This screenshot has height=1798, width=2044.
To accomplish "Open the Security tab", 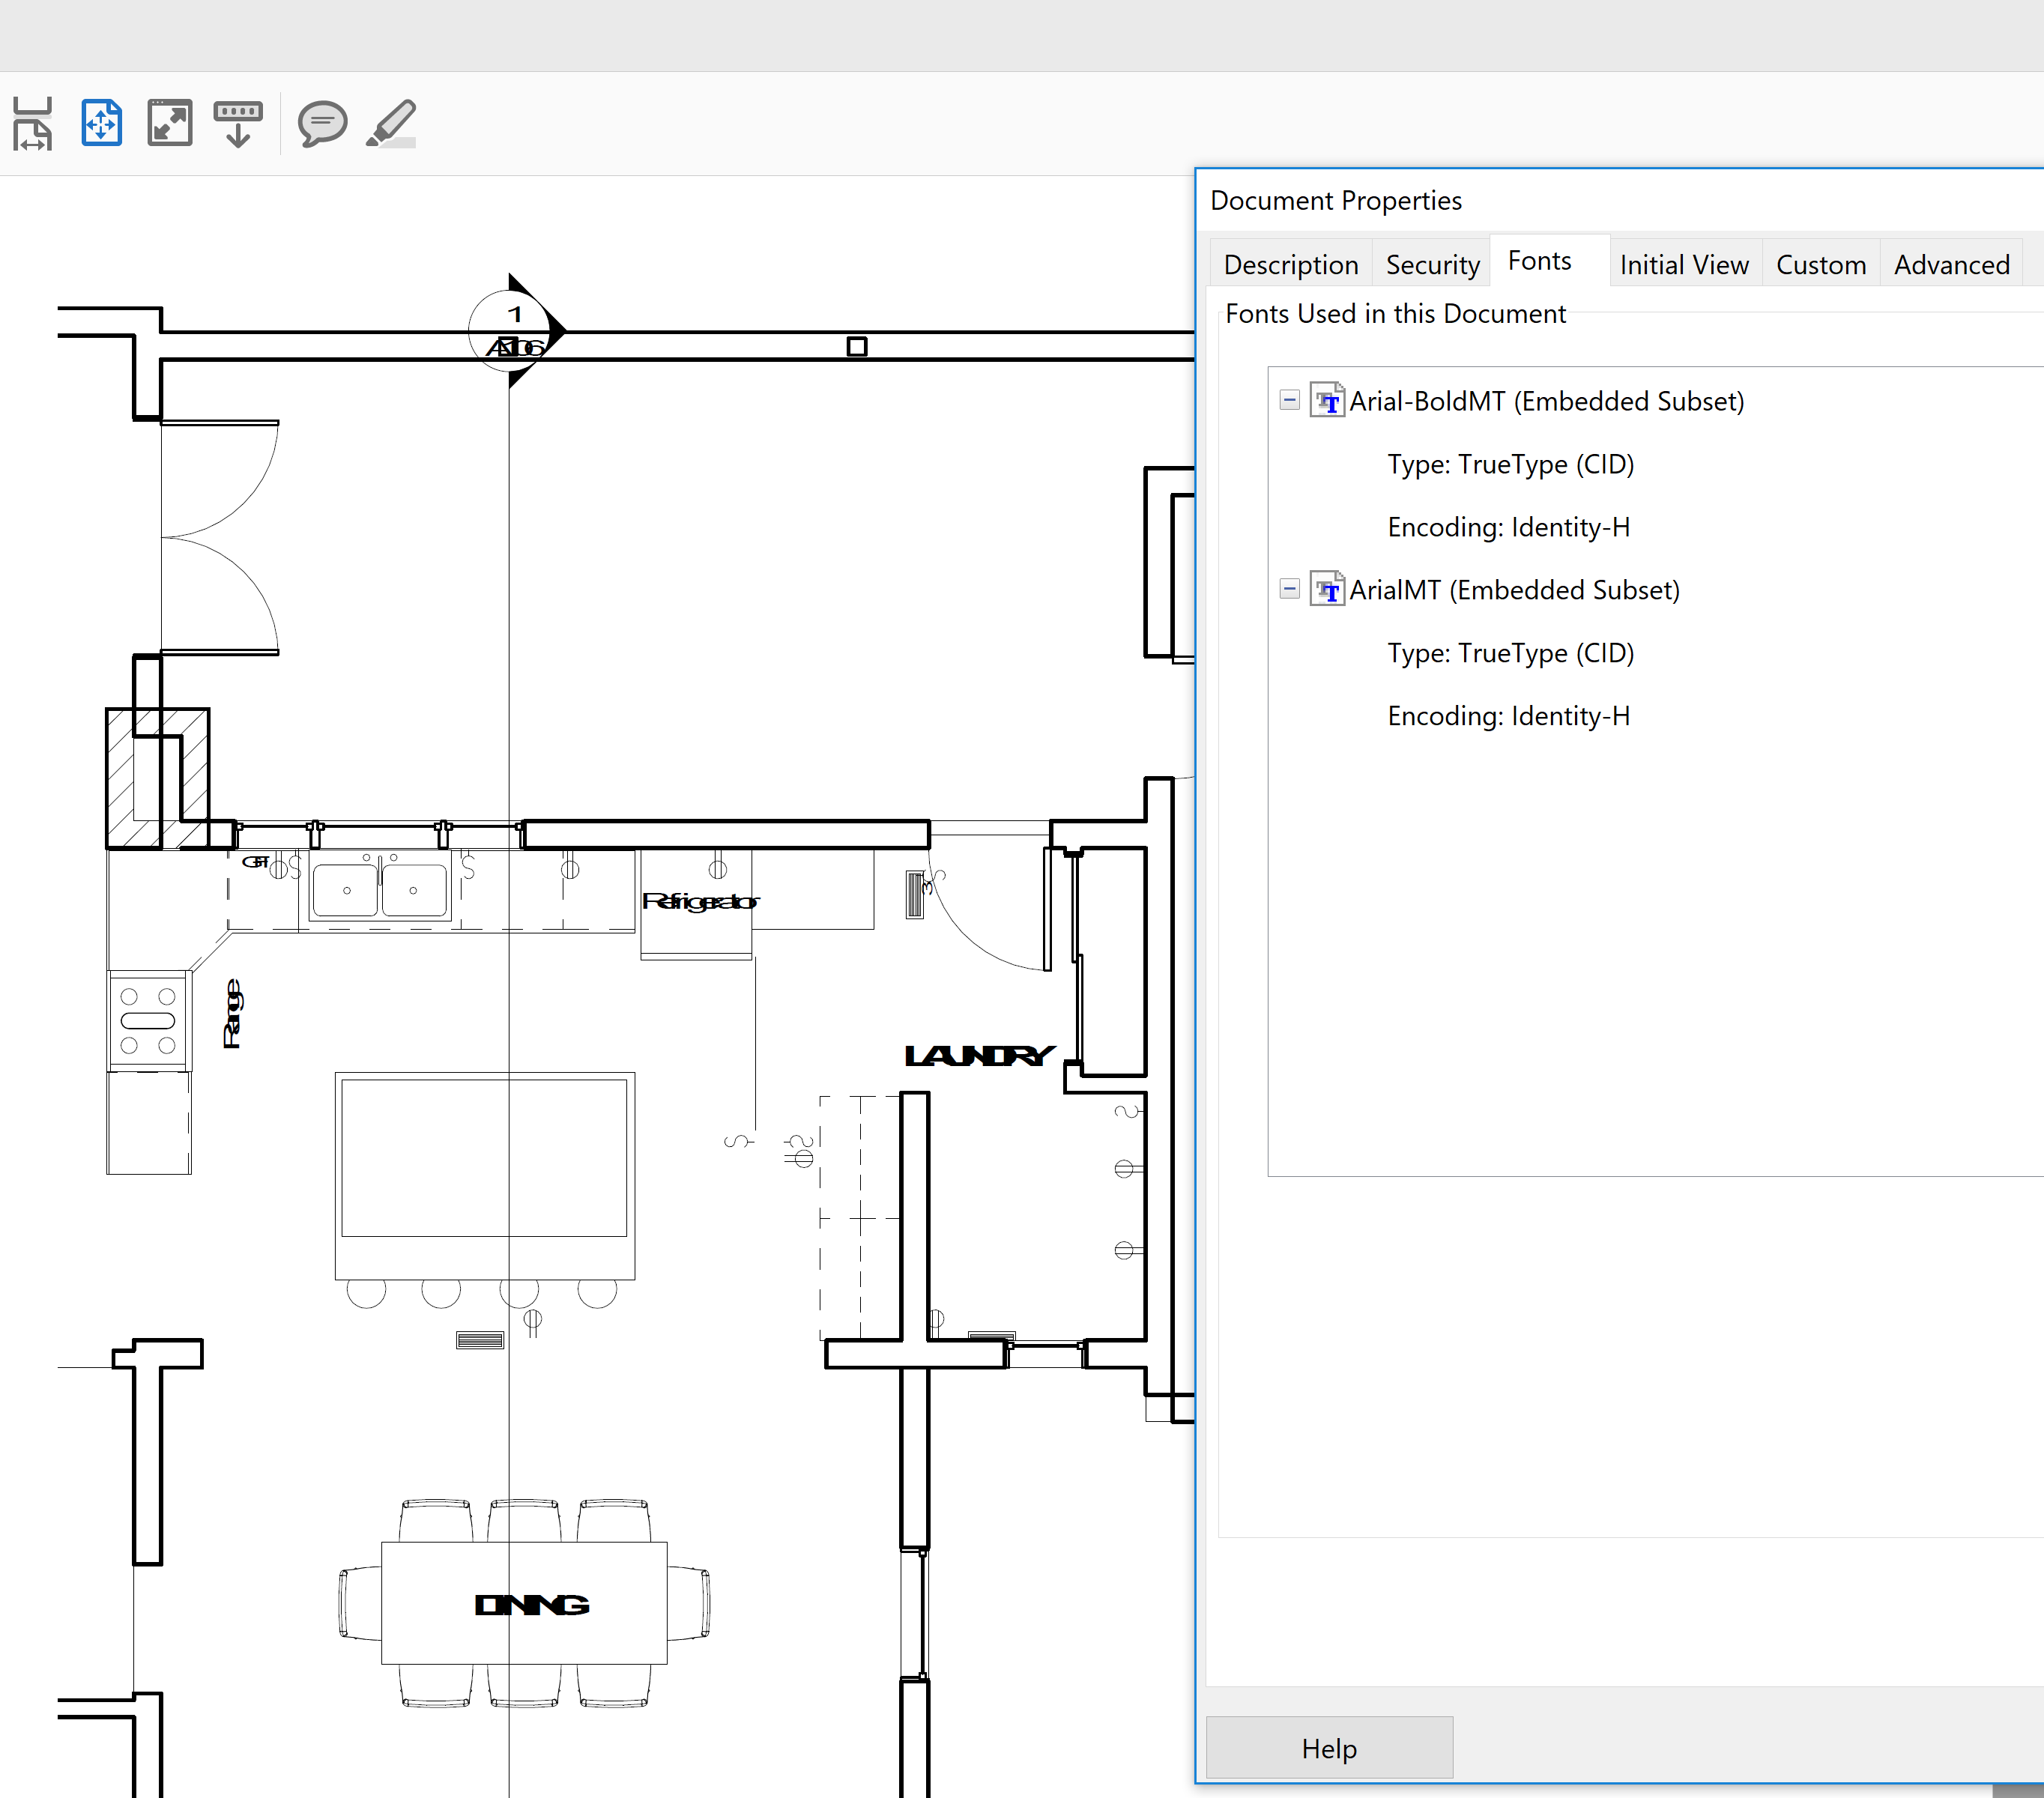I will (x=1432, y=263).
